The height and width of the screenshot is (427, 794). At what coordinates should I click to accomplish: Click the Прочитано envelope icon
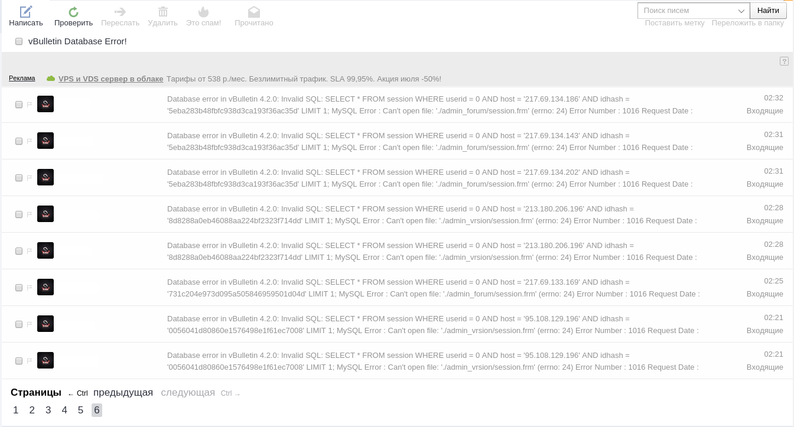pos(253,12)
